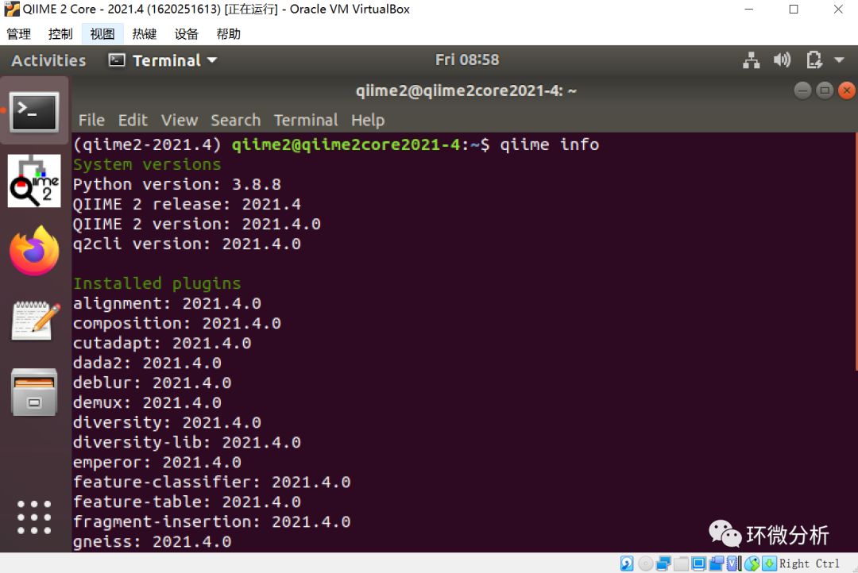Viewport: 858px width, 573px height.
Task: Click the display status icon in VirtualBox statusbar
Action: 697,563
